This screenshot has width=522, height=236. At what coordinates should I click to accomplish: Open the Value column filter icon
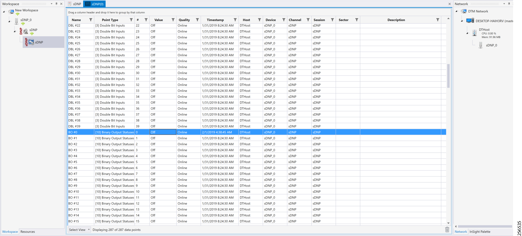point(173,20)
